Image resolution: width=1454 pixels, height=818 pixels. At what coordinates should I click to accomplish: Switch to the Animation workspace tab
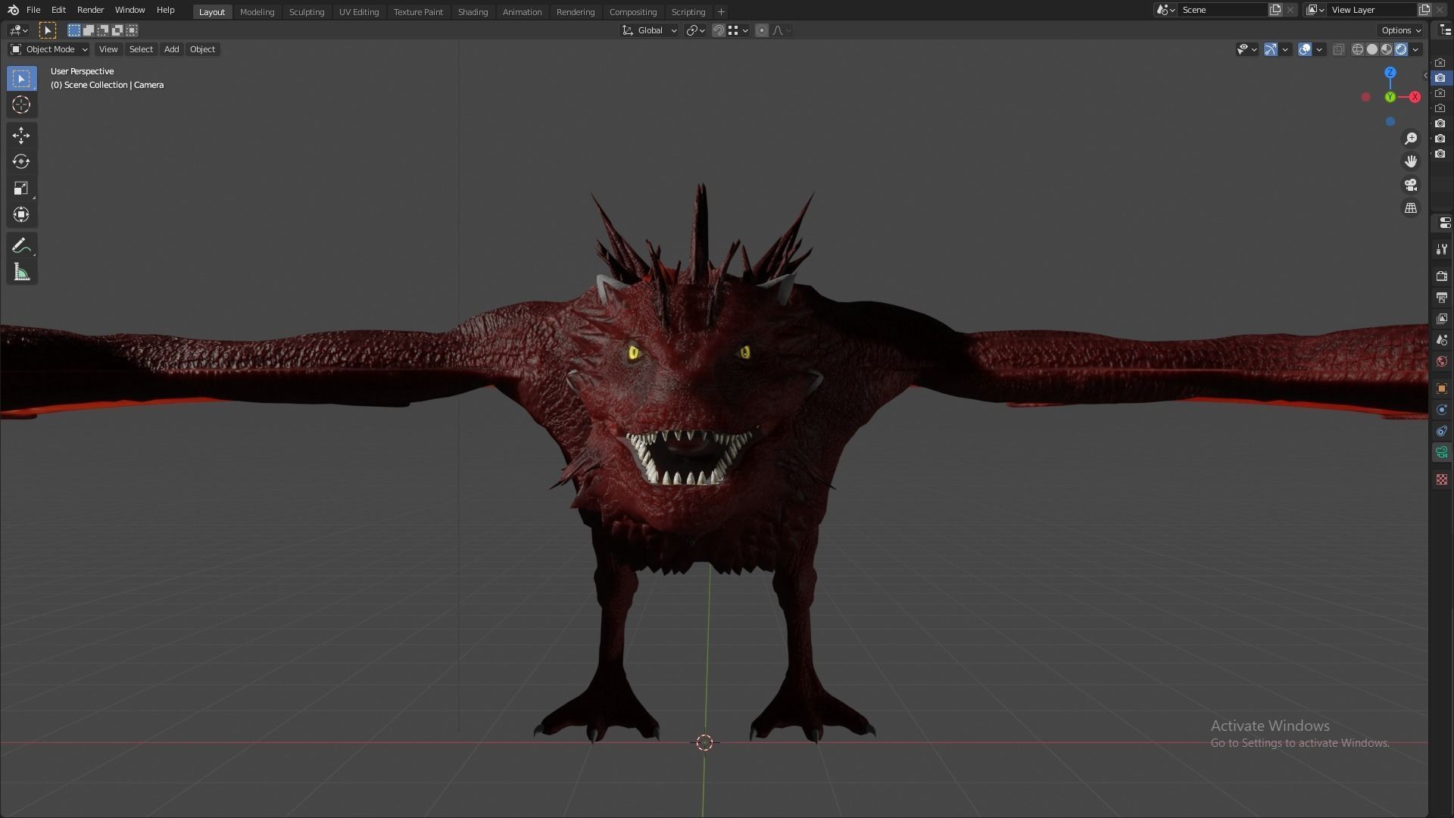[x=522, y=12]
